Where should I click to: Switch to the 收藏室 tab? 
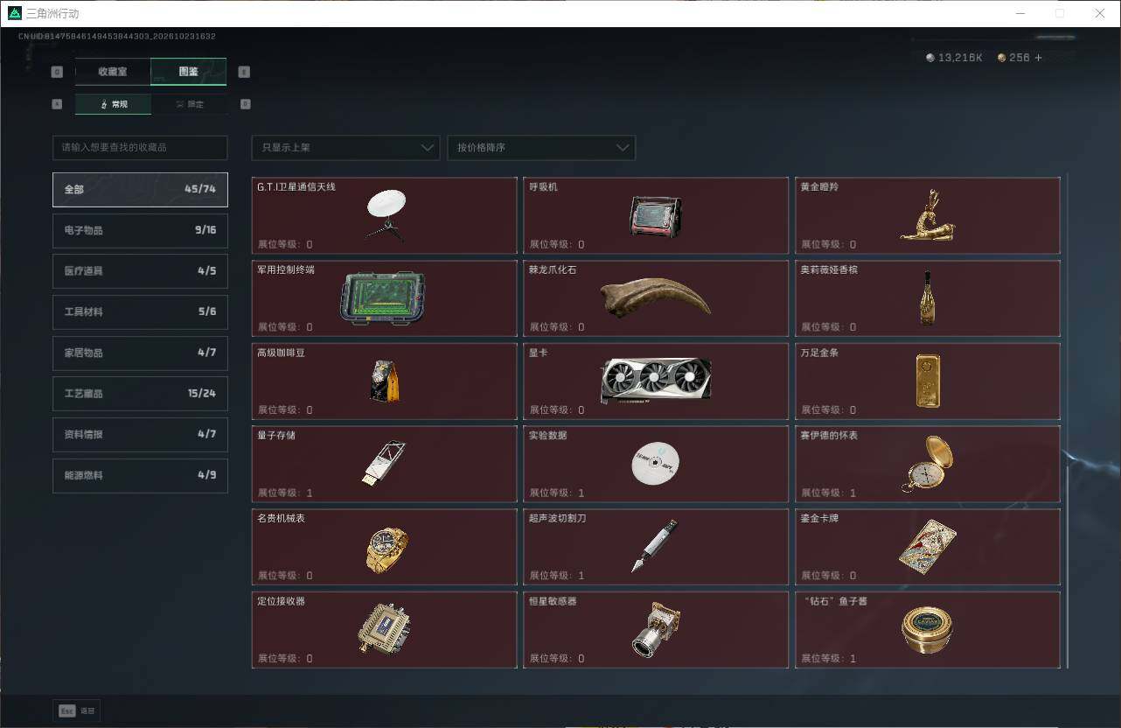click(x=113, y=72)
